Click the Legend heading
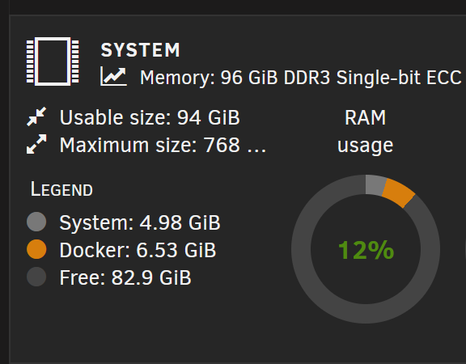Image resolution: width=466 pixels, height=364 pixels. pyautogui.click(x=61, y=189)
